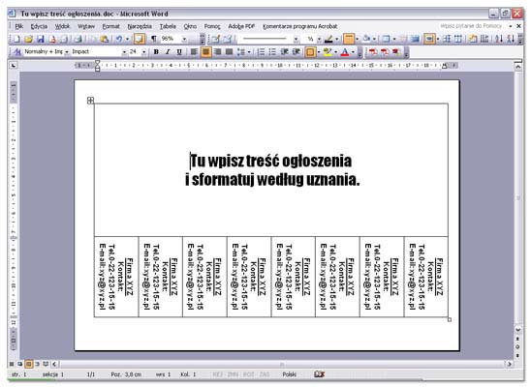The width and height of the screenshot is (531, 387).
Task: Click the table move handle icon
Action: point(90,101)
